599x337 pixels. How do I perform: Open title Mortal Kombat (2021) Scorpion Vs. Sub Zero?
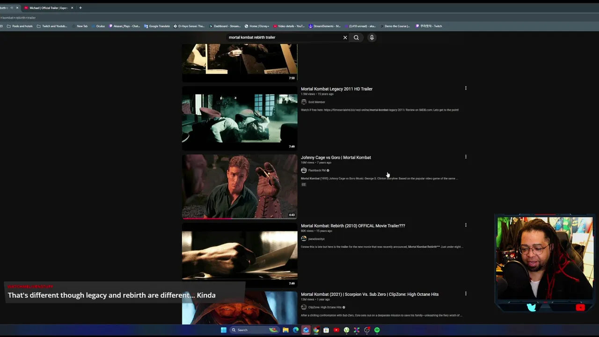(x=370, y=294)
